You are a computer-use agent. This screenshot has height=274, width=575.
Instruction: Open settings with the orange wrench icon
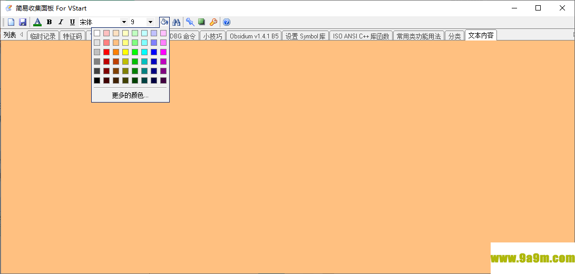pos(213,22)
